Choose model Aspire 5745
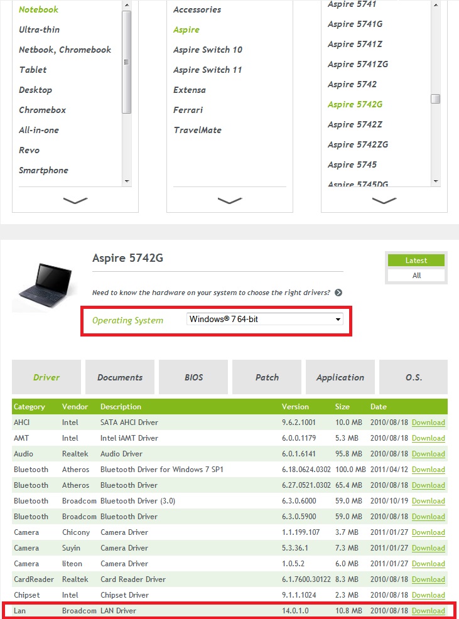Viewport: 459px width, 619px height. coord(352,164)
